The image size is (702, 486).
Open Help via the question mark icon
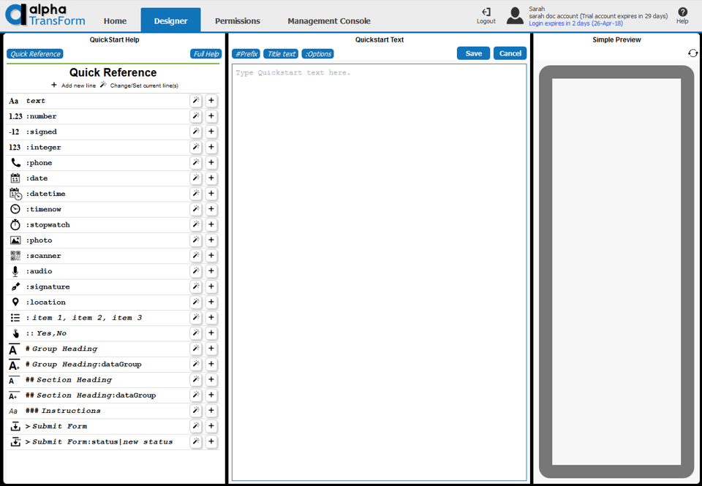coord(682,14)
